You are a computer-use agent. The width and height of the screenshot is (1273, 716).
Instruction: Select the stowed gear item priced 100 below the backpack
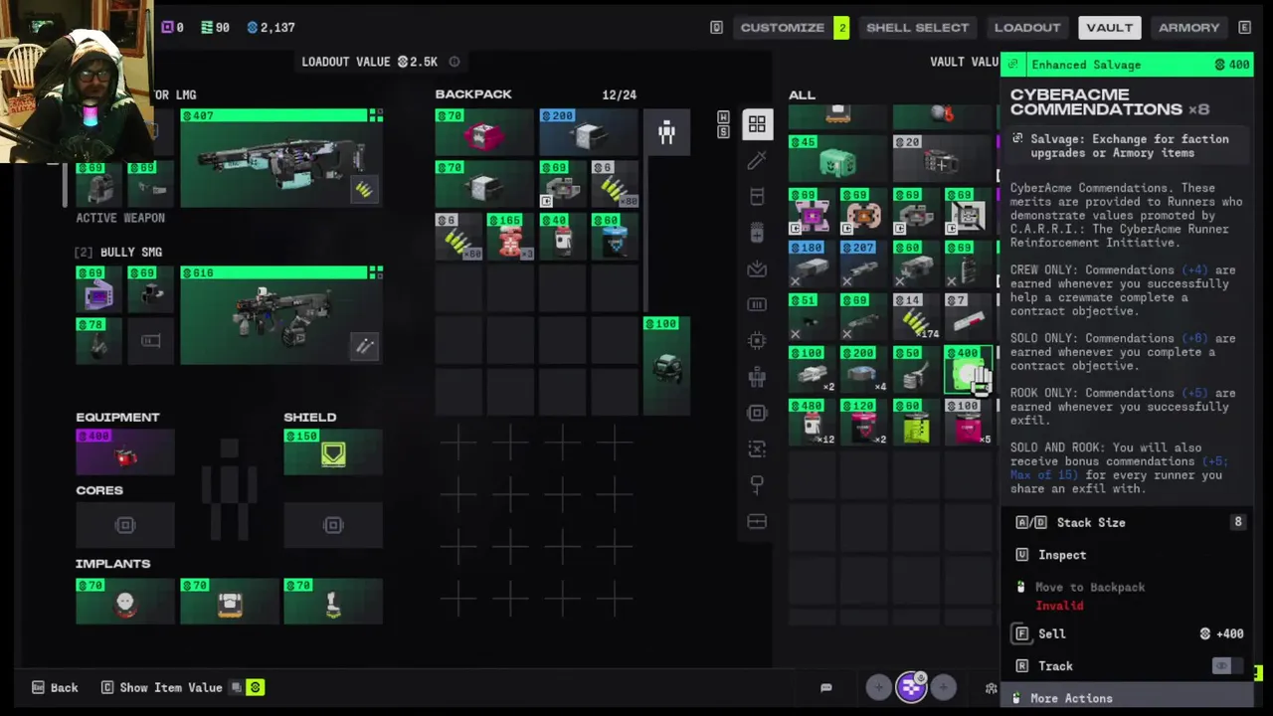pyautogui.click(x=666, y=366)
